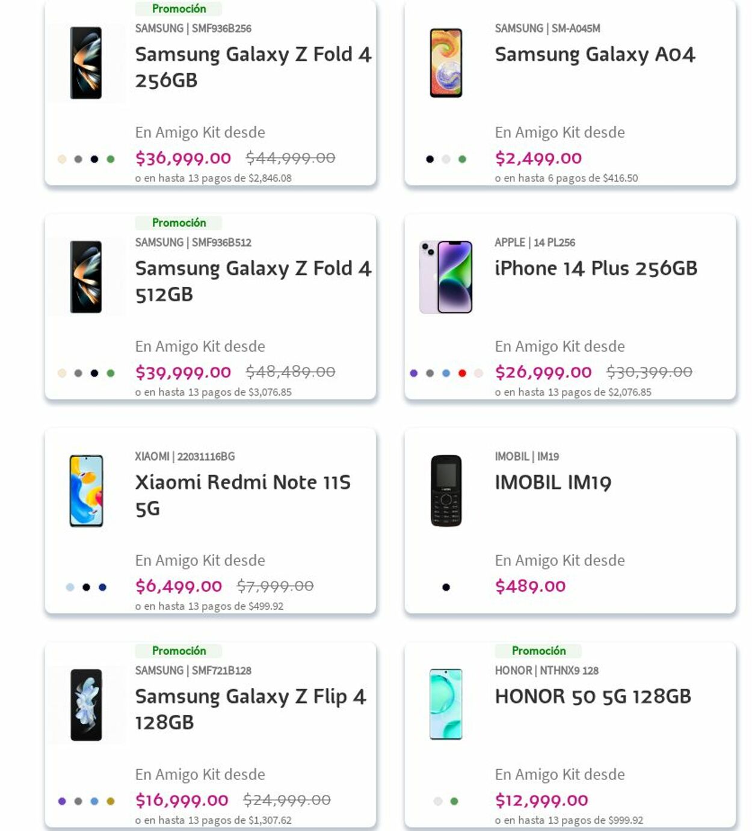Click the Samsung Galaxy Z Flip 4 image
This screenshot has width=752, height=831.
click(86, 705)
